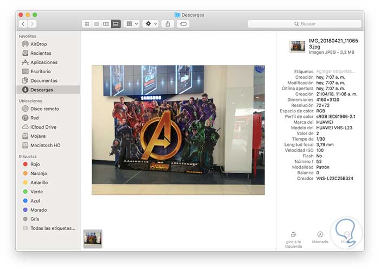Select gallery view button
Image resolution: width=380 pixels, height=272 pixels.
pos(116,24)
